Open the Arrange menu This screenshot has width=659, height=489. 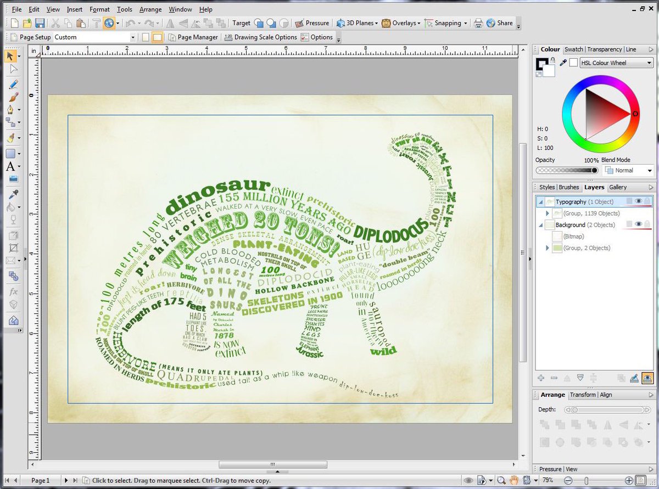[150, 9]
